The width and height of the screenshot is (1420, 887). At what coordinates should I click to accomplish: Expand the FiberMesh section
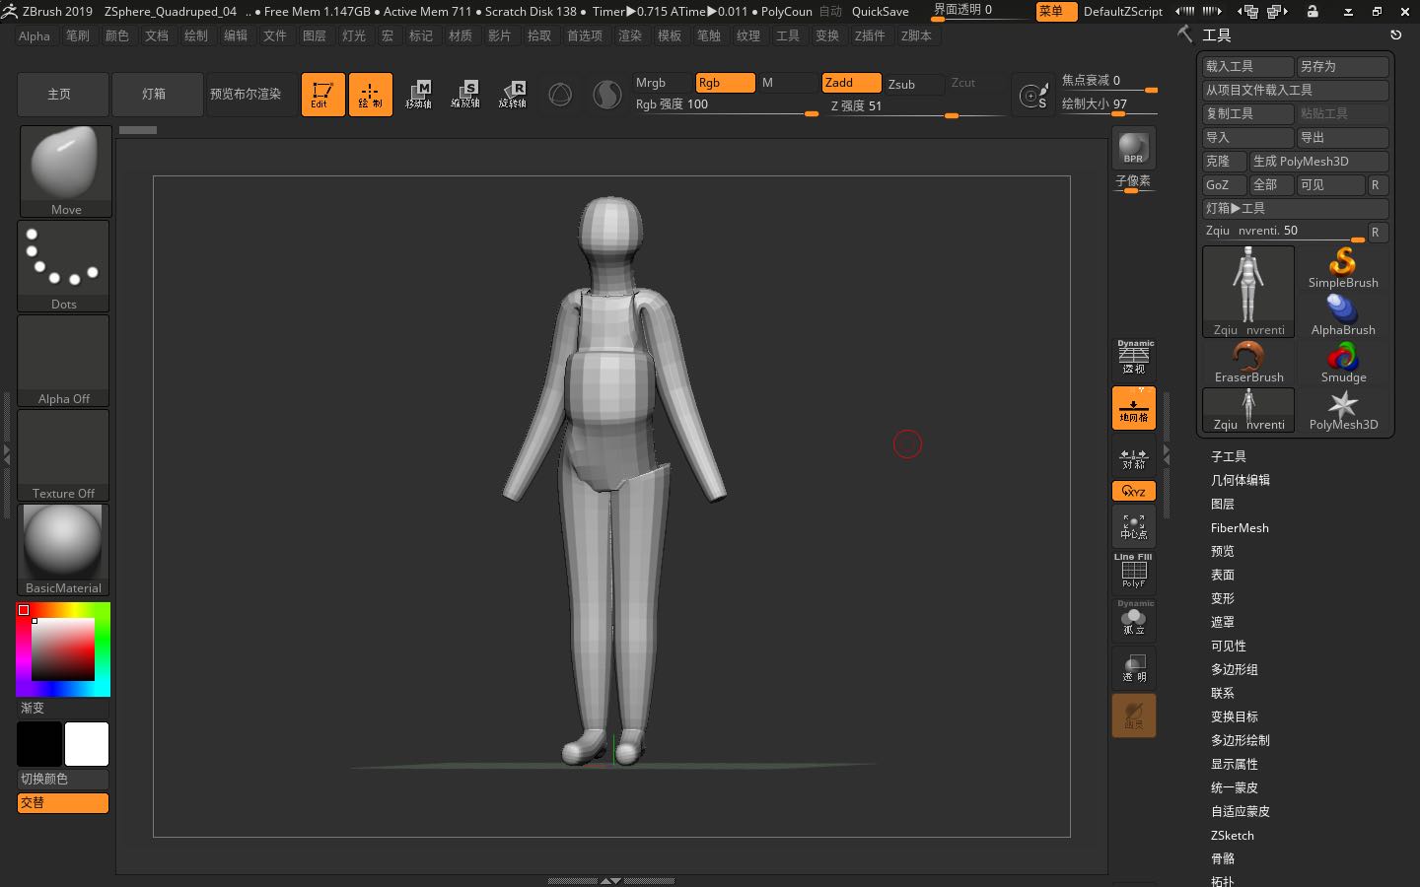1240,528
